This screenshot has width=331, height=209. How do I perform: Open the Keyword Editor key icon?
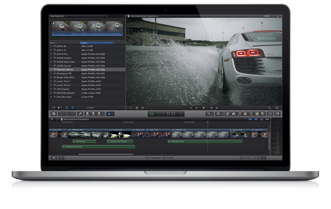(81, 114)
